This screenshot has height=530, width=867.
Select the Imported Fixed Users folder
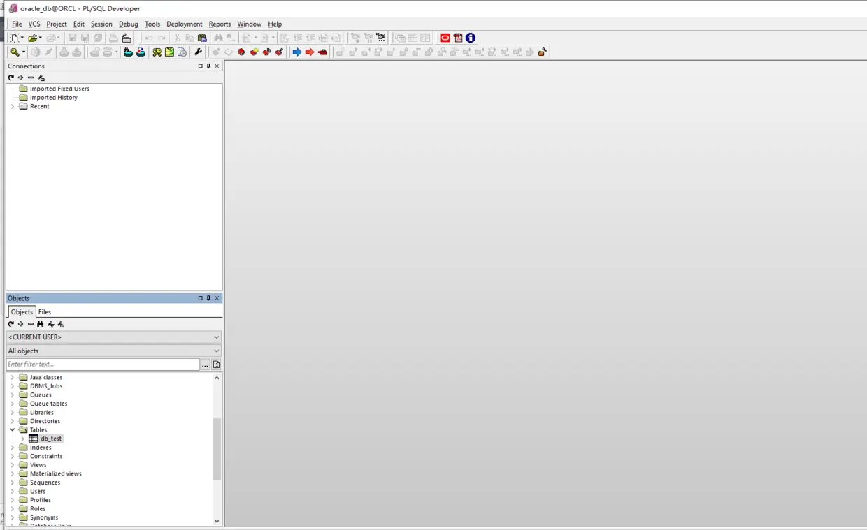tap(59, 89)
